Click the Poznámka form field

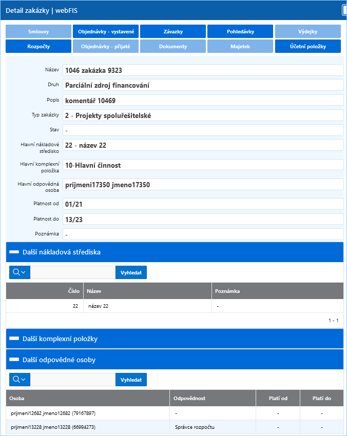[203, 234]
